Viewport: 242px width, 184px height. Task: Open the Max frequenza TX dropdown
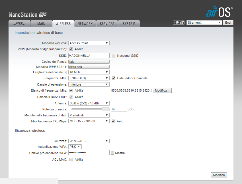89,121
